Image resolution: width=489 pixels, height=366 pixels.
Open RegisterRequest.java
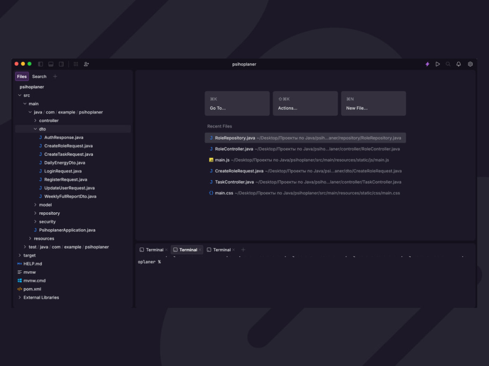click(66, 179)
